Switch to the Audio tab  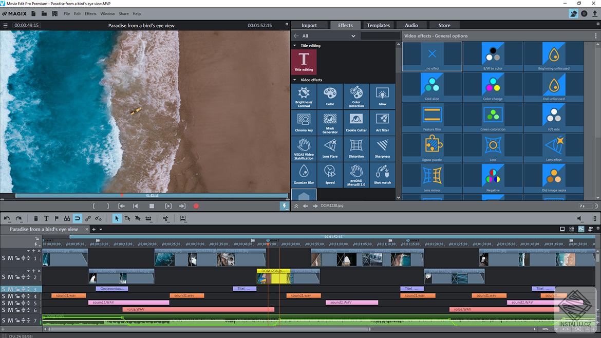coord(411,25)
